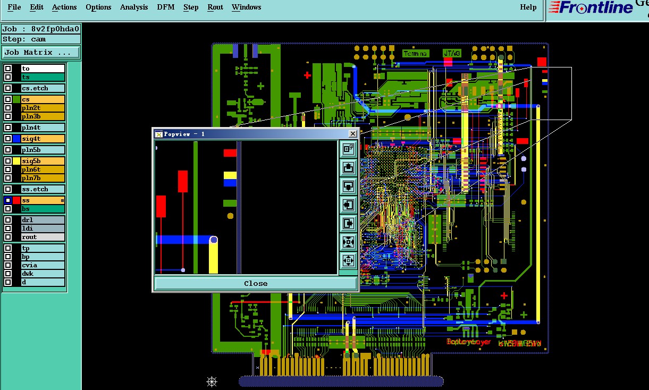Toggle the checkbox for layer bs

pos(8,209)
